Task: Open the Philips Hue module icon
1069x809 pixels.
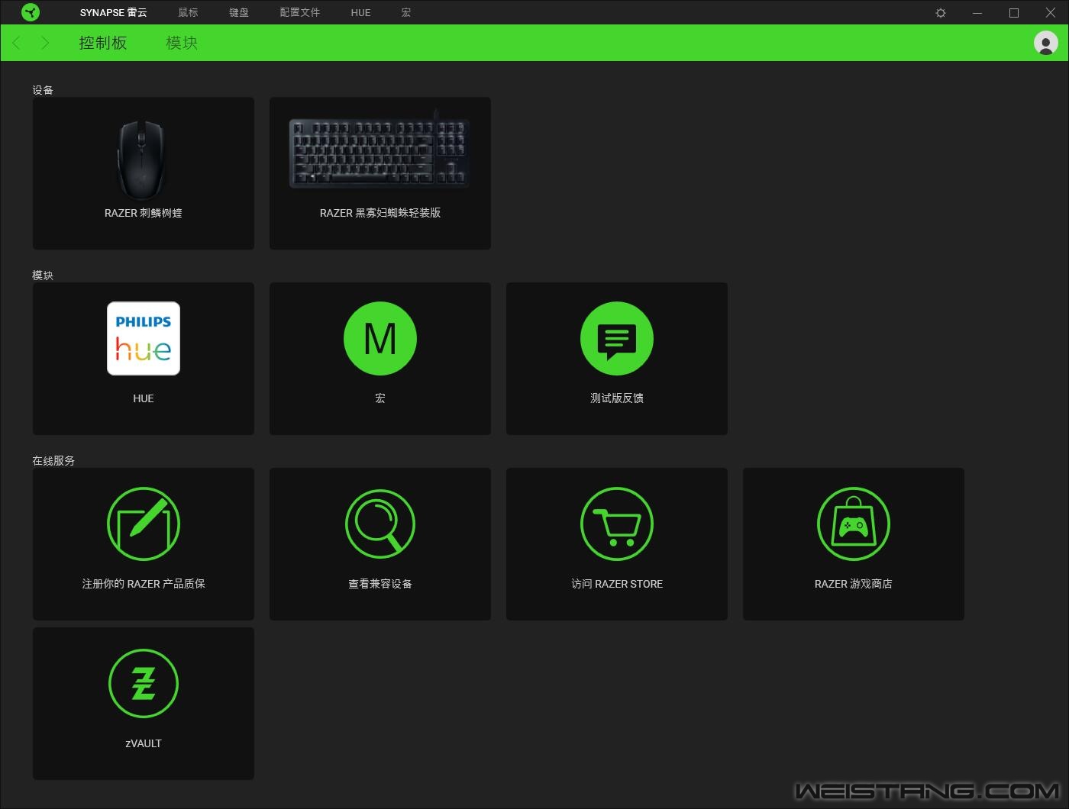Action: coord(144,338)
